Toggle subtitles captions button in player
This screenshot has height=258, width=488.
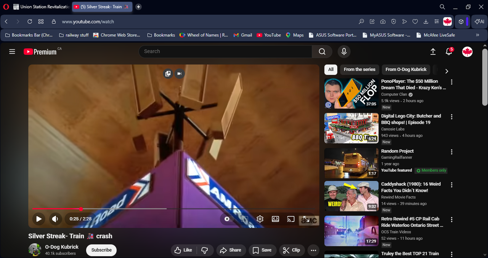[244, 219]
